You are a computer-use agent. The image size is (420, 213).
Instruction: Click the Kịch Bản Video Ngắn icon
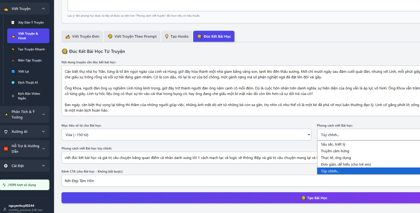[x=13, y=94]
